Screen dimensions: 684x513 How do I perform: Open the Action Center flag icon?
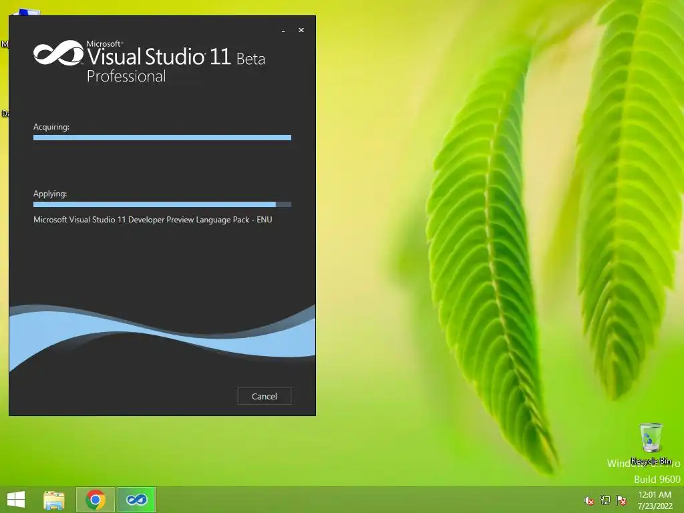tap(621, 500)
